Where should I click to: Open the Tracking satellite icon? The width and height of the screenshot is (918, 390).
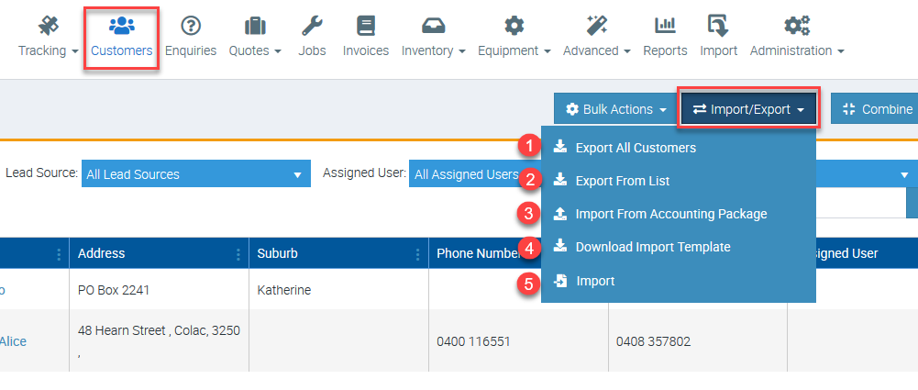48,26
